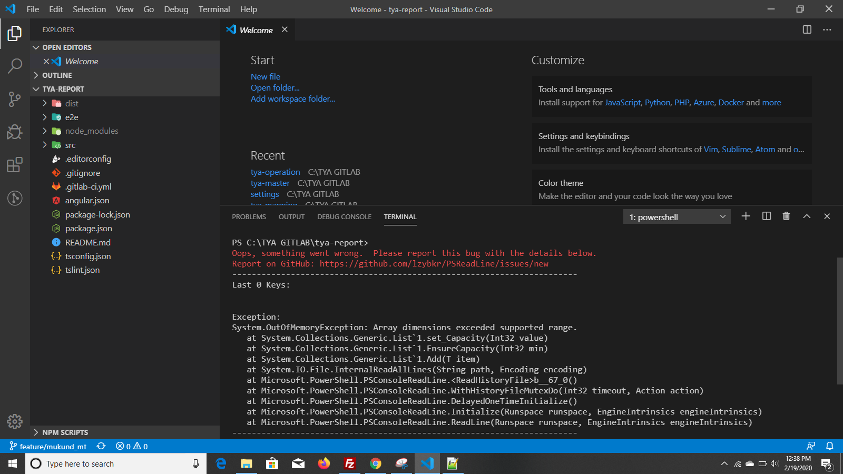Screen dimensions: 843x474
Task: Open the Debug menu
Action: (176, 9)
